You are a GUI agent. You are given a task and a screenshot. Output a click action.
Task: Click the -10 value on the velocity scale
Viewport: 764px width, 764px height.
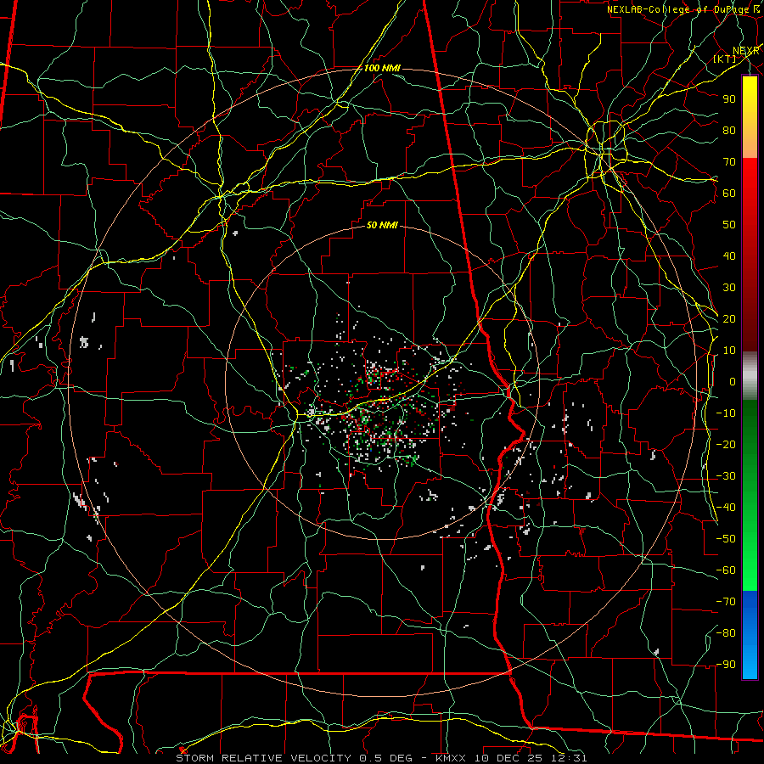coord(726,413)
